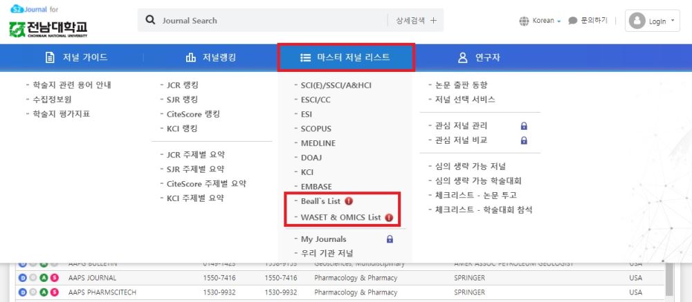Open 수집정보원
Viewport: 692px width, 302px height.
(52, 100)
